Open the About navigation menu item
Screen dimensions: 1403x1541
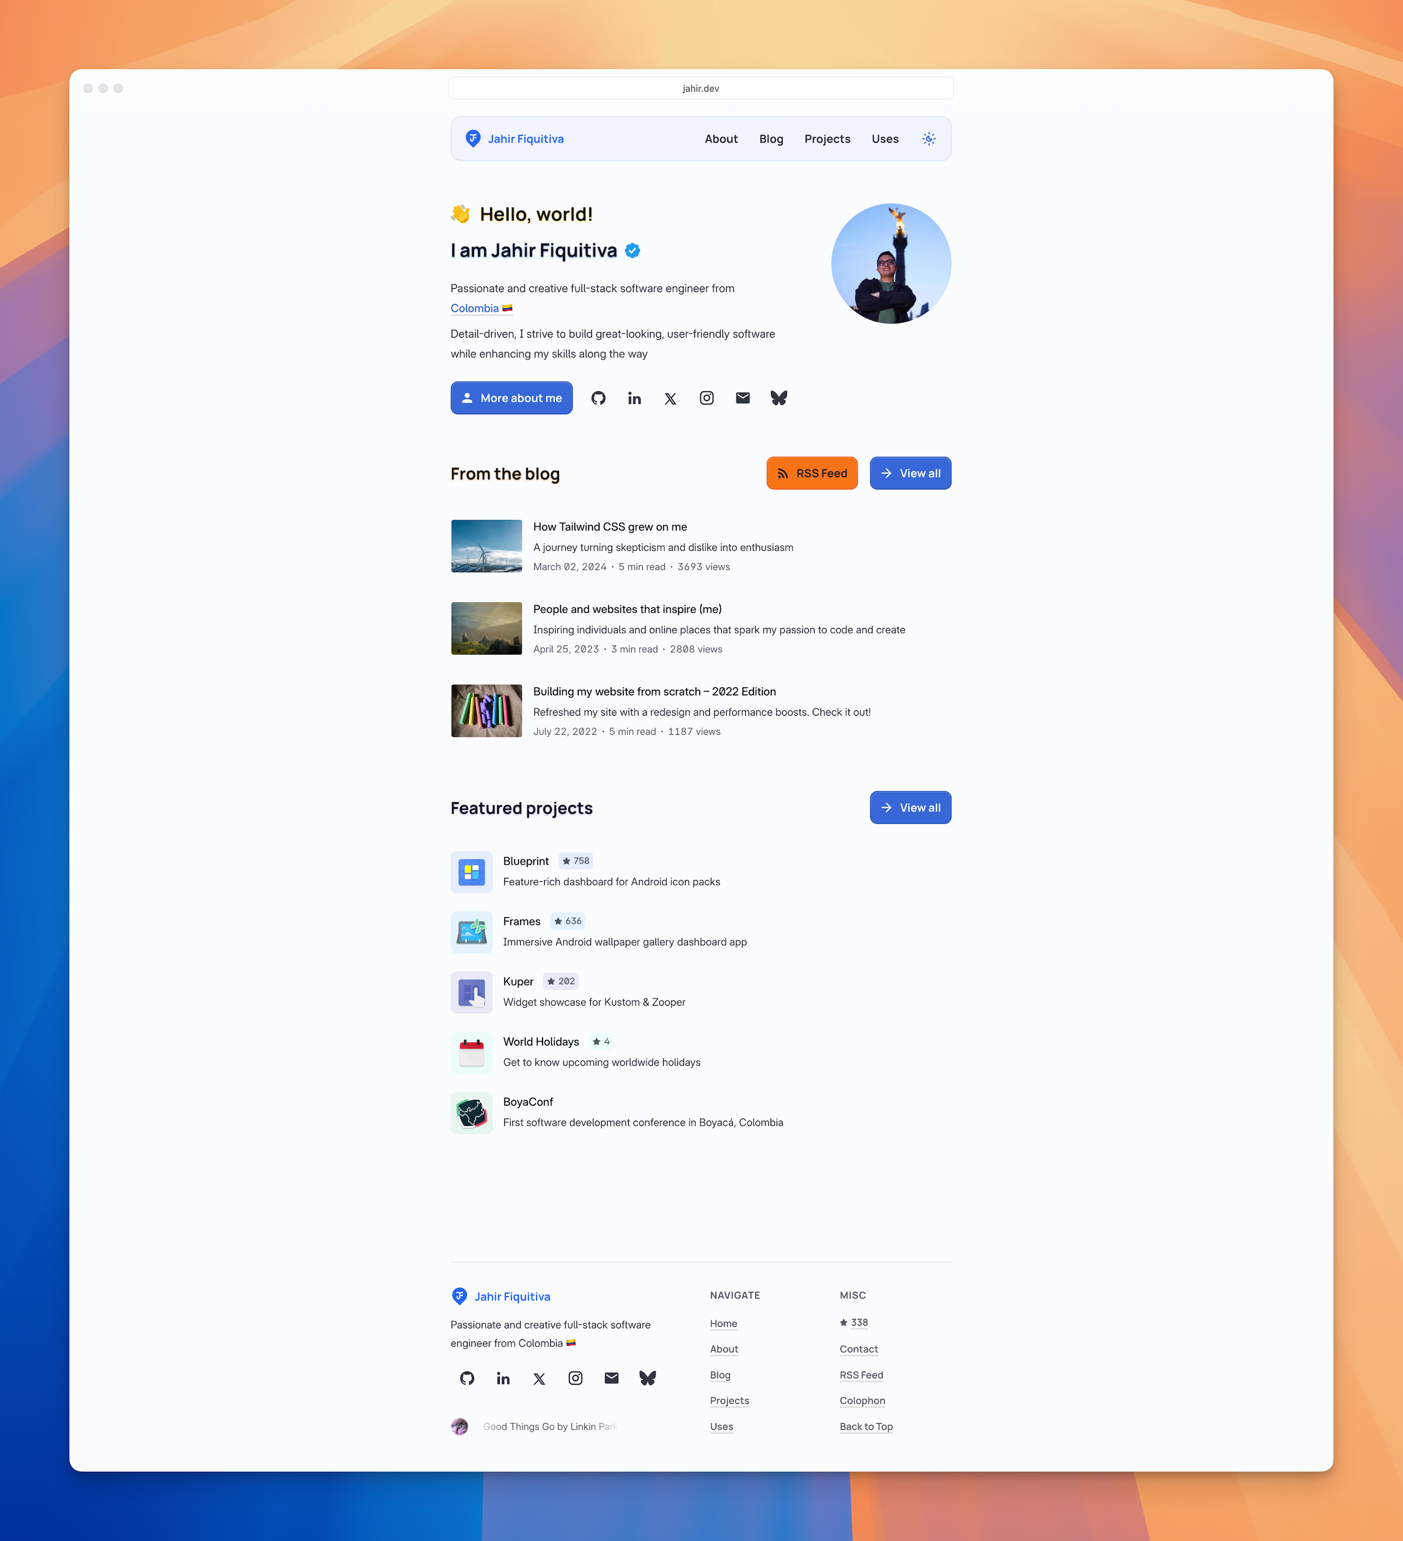click(x=721, y=138)
